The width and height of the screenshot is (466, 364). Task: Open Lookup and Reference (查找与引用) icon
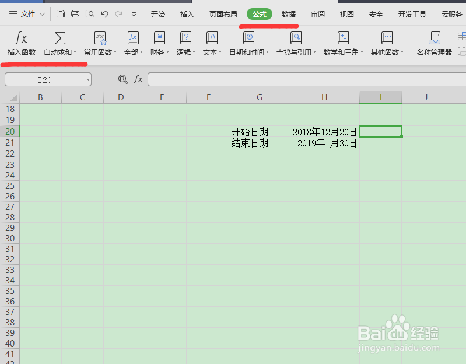(296, 38)
